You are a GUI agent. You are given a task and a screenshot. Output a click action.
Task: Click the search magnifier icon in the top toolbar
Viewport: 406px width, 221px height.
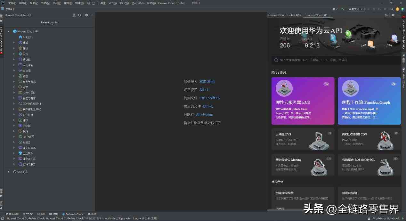(392, 9)
